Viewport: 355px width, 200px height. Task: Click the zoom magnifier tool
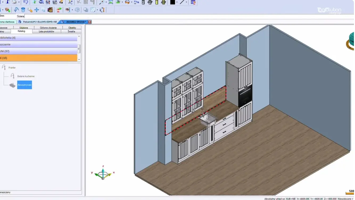pyautogui.click(x=101, y=2)
